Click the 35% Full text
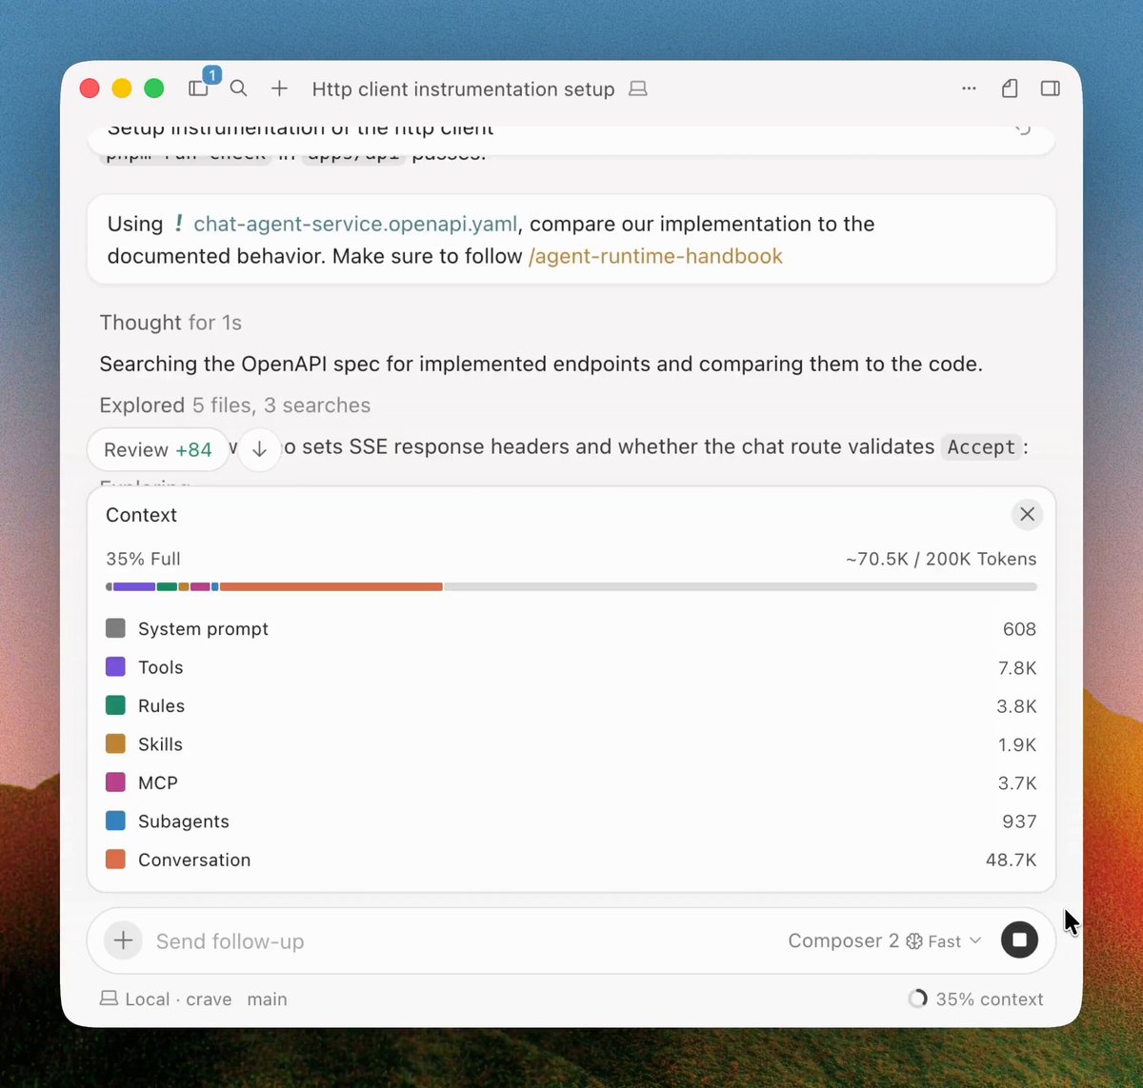 143,559
